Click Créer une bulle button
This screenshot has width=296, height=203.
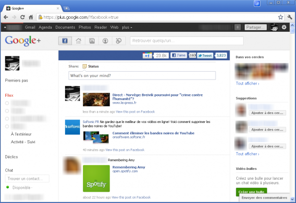[251, 192]
